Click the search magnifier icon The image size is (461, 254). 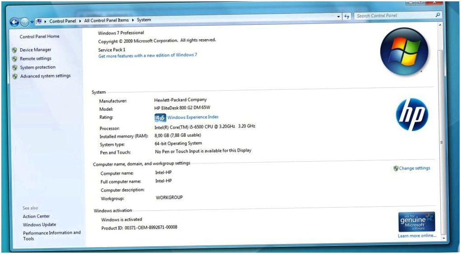pos(438,15)
